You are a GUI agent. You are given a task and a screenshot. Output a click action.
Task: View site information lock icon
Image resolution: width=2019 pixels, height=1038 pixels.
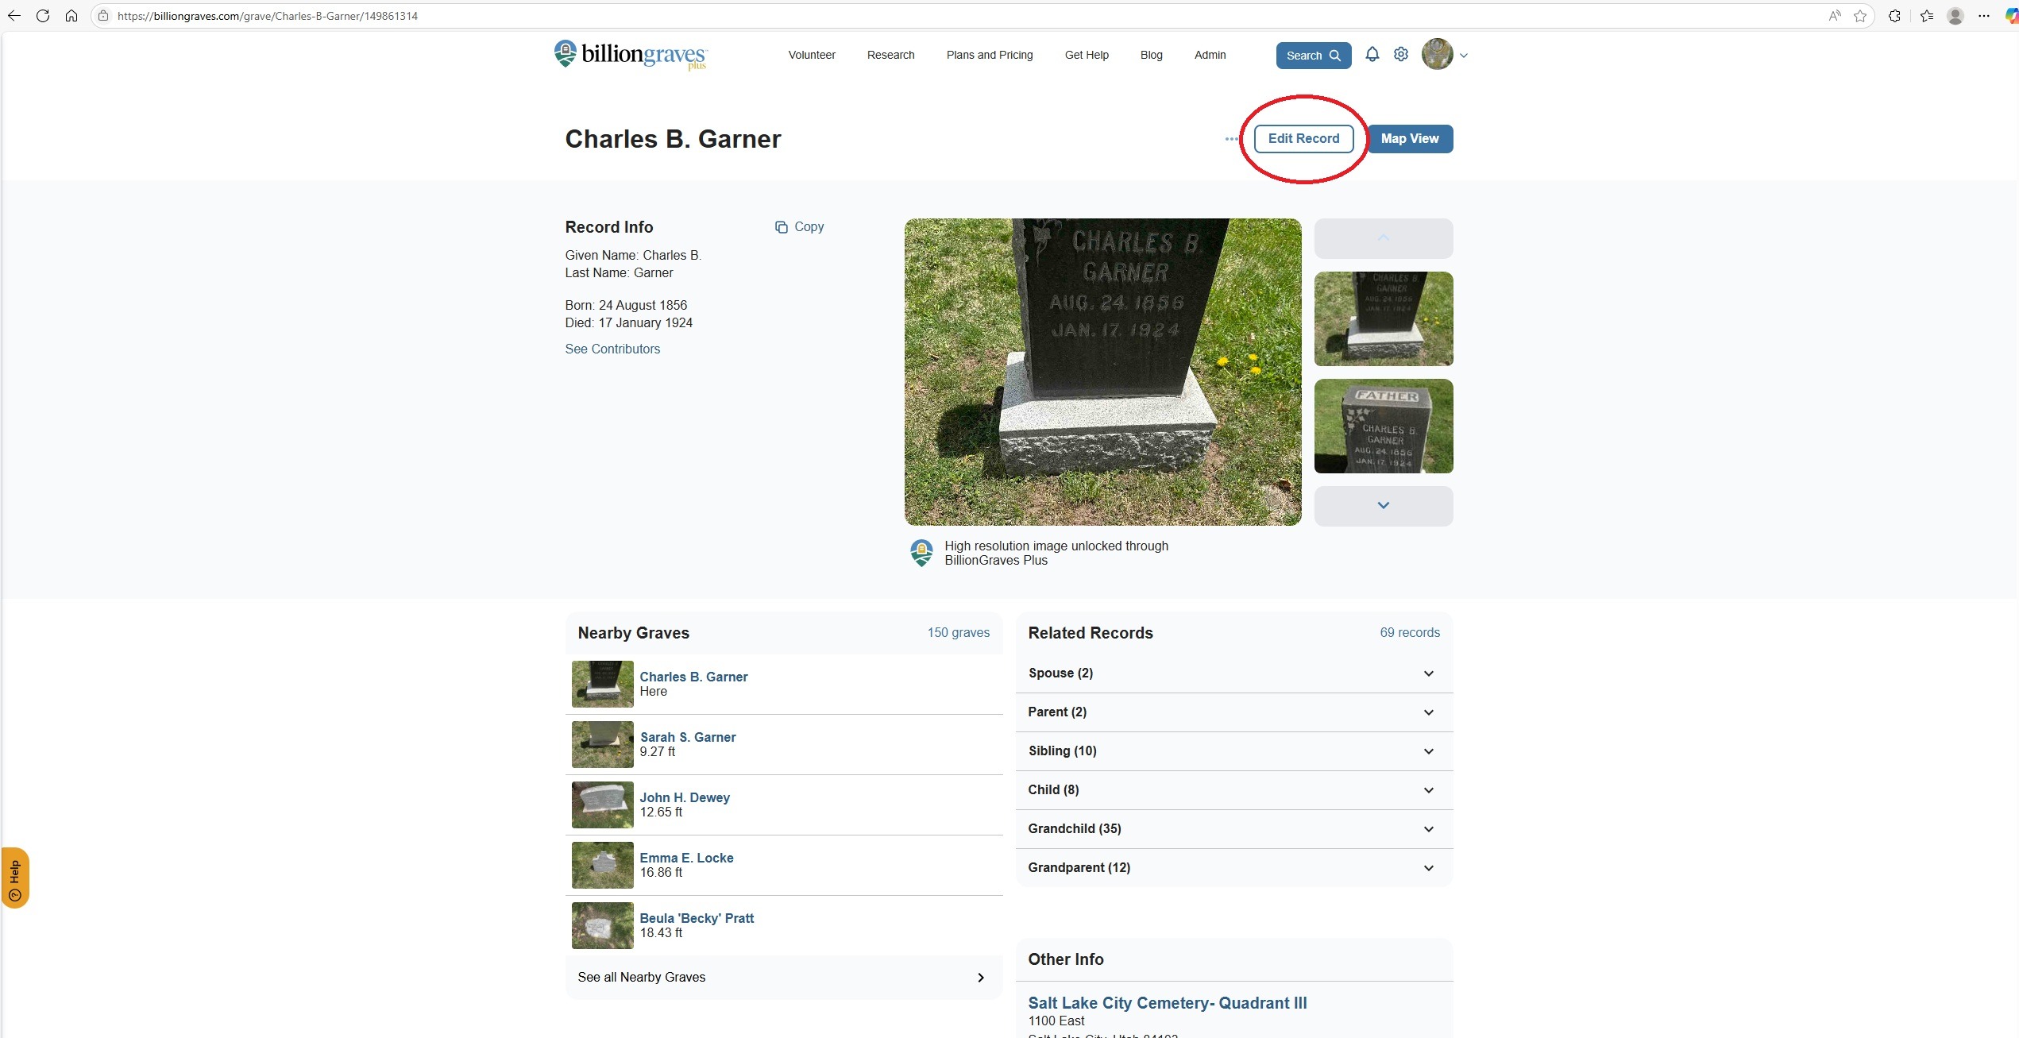[x=103, y=16]
